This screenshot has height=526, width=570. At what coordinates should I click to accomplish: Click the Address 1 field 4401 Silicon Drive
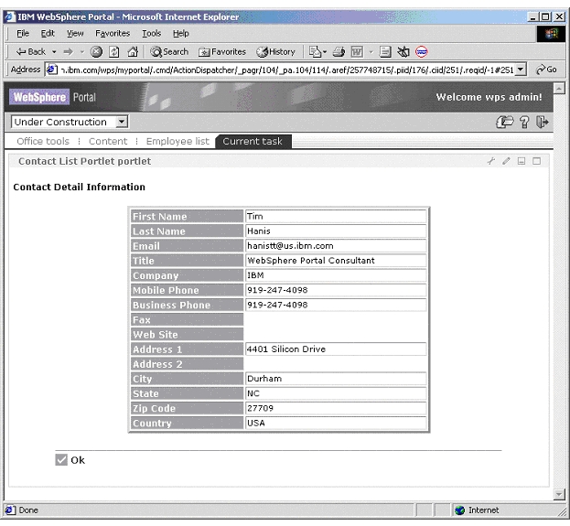click(x=336, y=349)
